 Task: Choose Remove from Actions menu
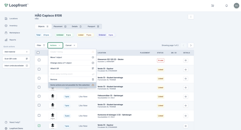tap(72, 79)
